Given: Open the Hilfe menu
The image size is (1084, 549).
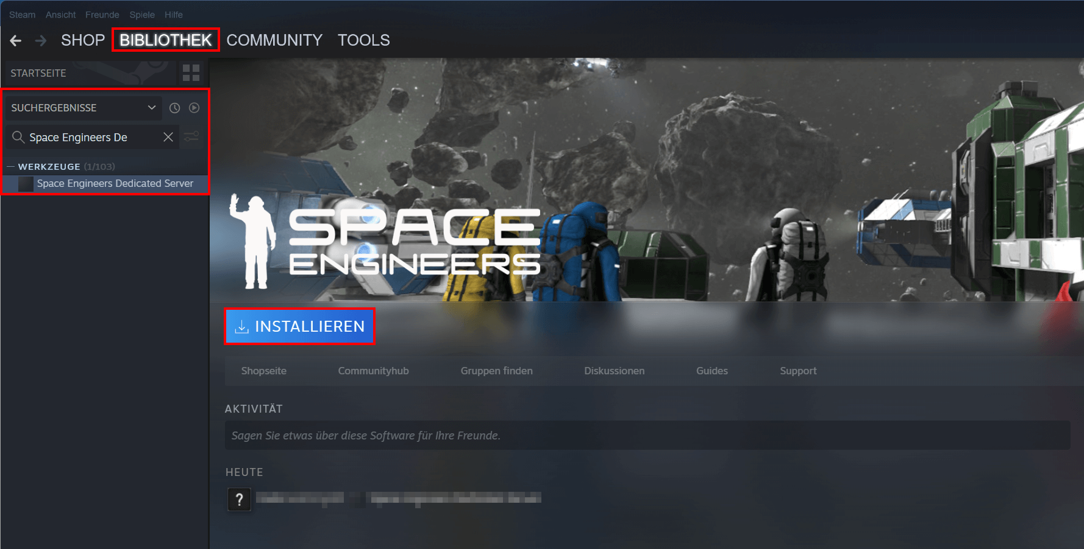Looking at the screenshot, I should coord(174,15).
